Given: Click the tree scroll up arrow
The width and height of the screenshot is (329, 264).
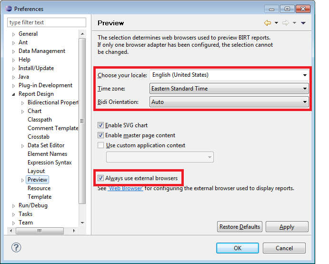Looking at the screenshot, I should tap(82, 34).
